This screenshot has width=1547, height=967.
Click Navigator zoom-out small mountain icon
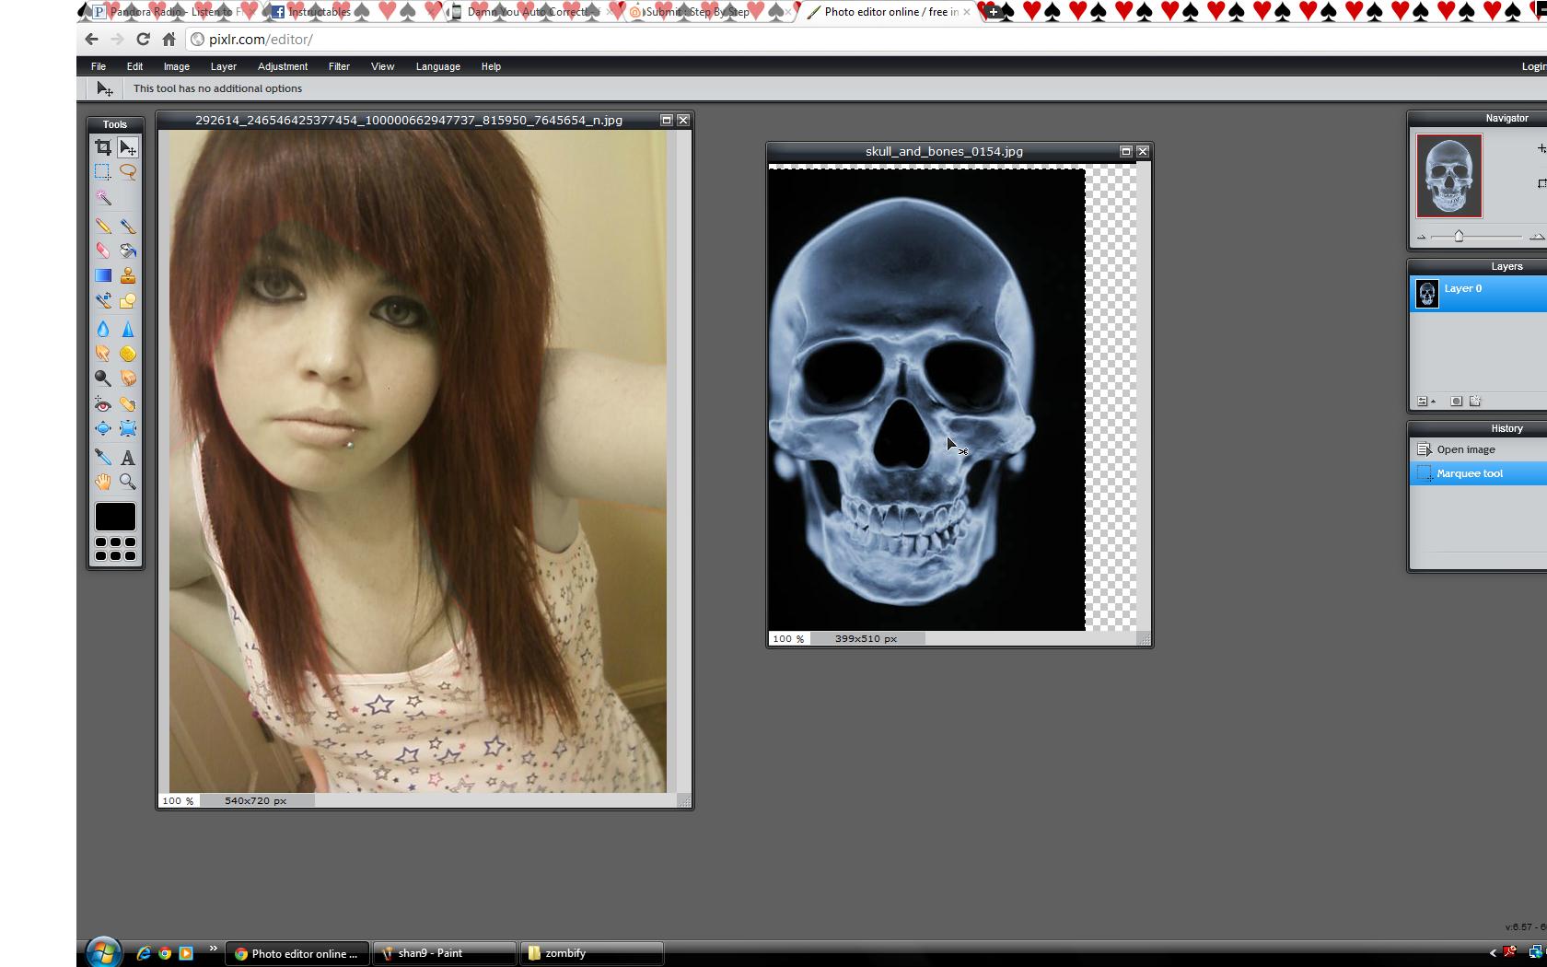1422,238
